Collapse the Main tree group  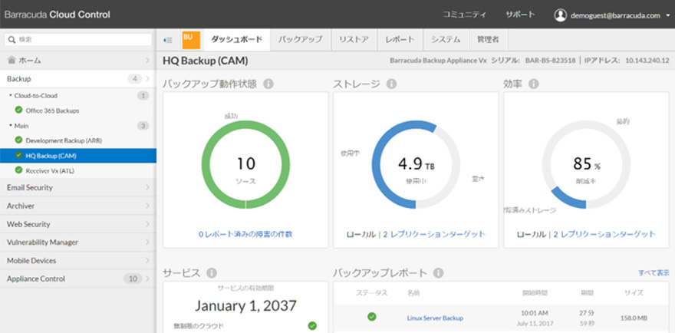click(11, 126)
